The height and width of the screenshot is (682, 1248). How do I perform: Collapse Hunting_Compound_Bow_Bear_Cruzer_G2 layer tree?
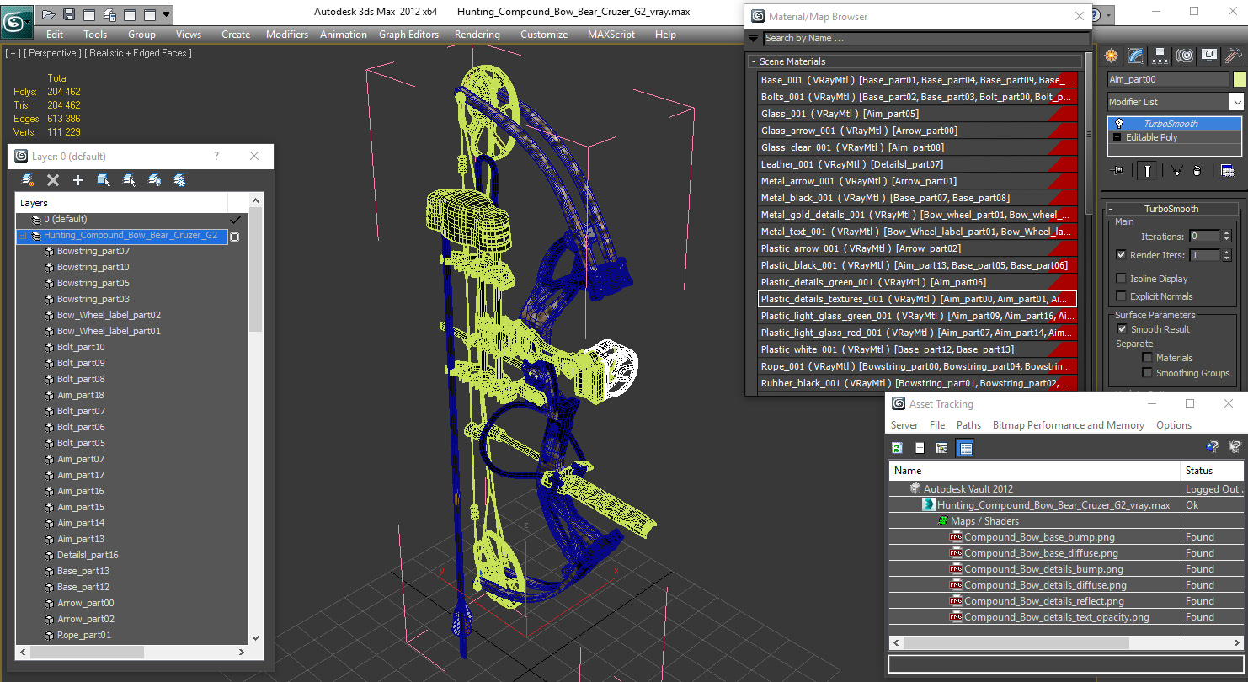click(x=23, y=237)
